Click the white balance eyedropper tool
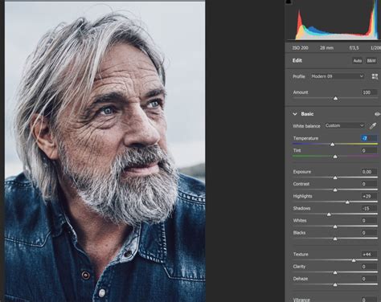Screen dimensions: 381x302 [x=373, y=126]
